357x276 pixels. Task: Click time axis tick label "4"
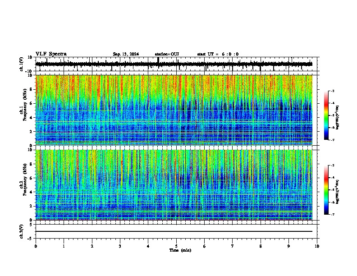point(148,246)
